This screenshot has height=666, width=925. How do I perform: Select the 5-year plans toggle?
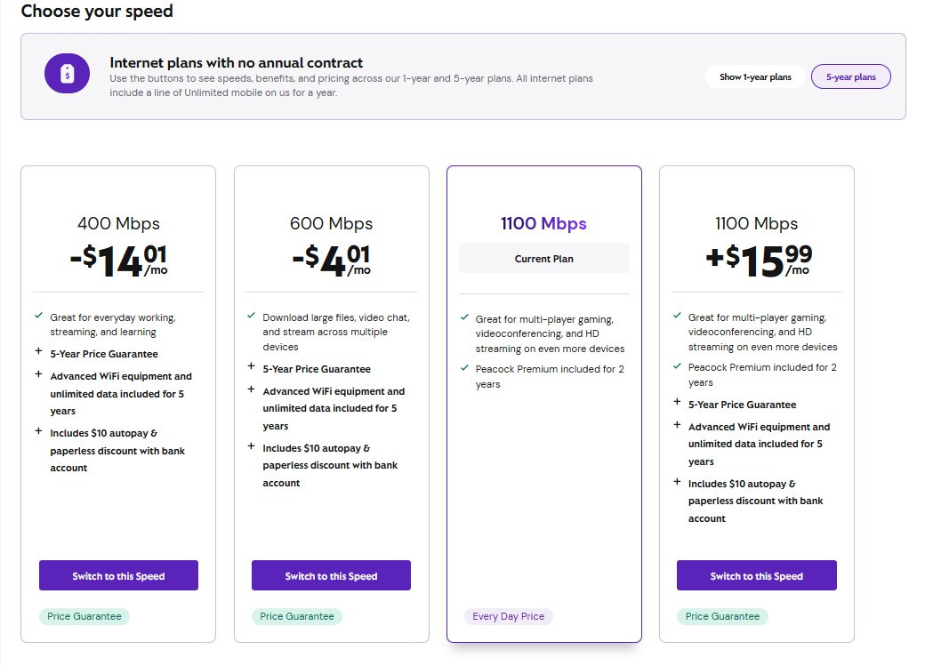[x=850, y=76]
